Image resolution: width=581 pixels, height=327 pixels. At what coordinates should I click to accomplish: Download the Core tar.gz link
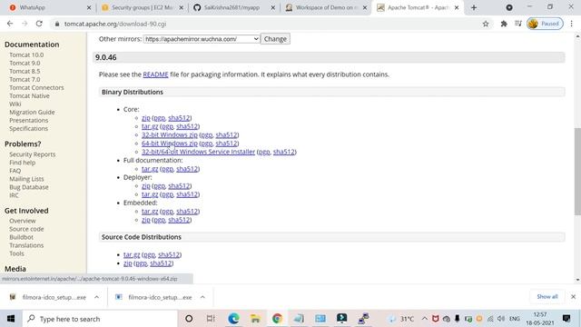150,126
